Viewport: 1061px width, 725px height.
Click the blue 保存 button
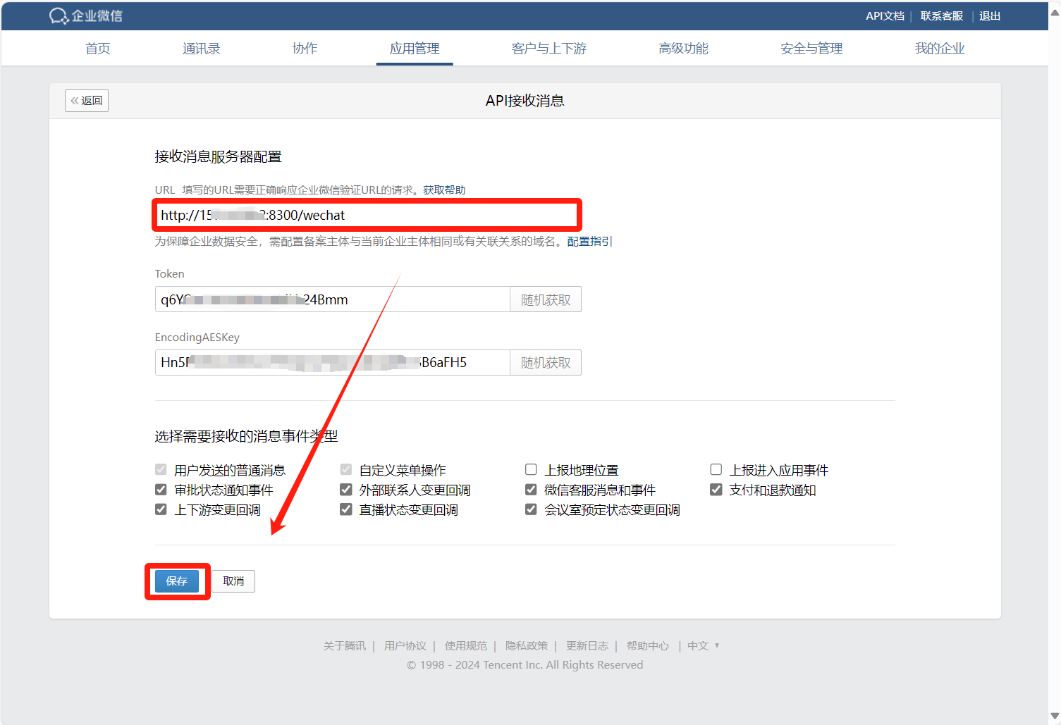177,581
